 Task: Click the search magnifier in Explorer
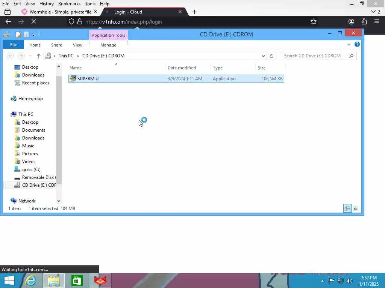click(352, 56)
